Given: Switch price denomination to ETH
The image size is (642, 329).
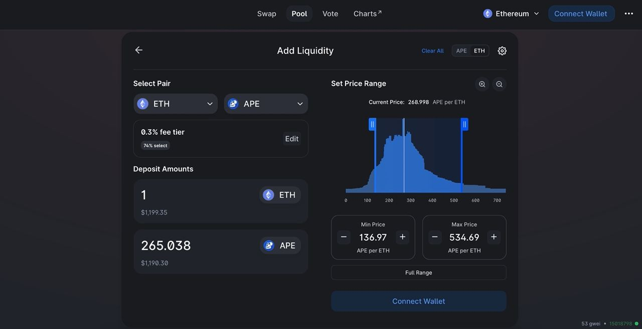Looking at the screenshot, I should click(x=479, y=51).
